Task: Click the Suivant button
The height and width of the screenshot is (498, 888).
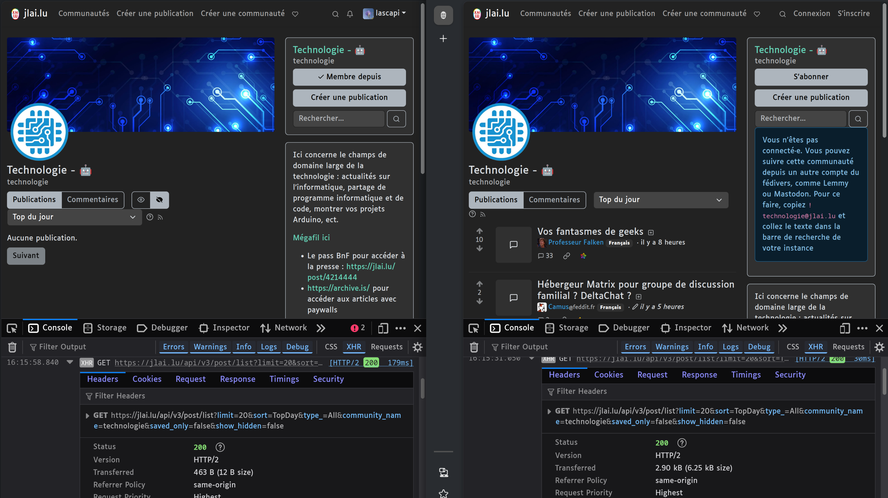Action: [x=26, y=255]
